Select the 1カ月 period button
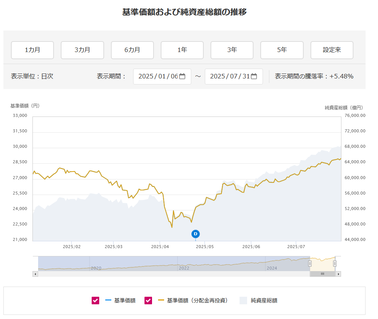The height and width of the screenshot is (319, 378). click(x=32, y=50)
